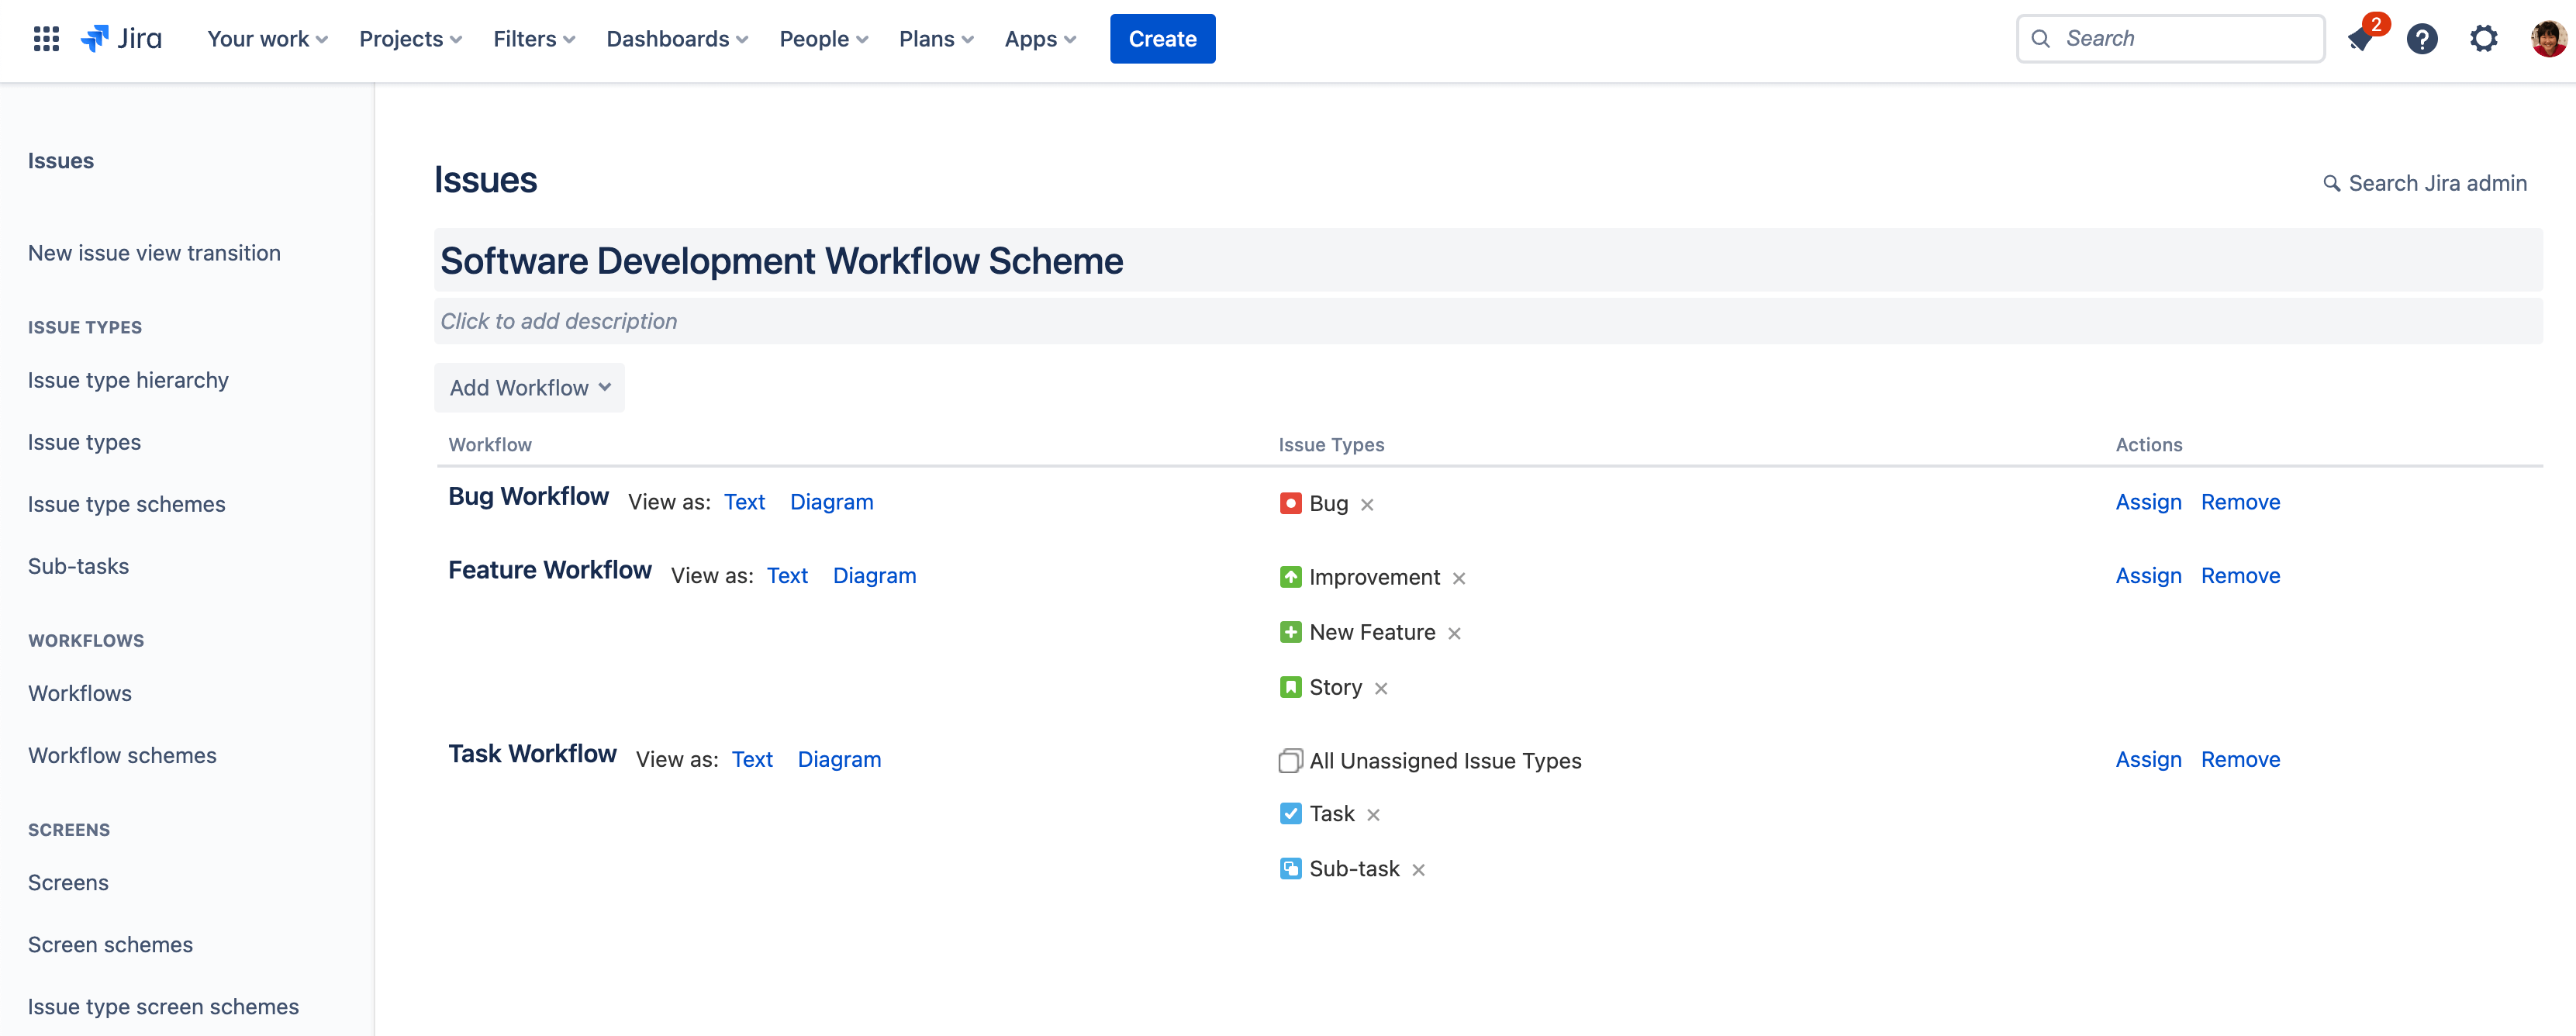
Task: Remove Story from Feature Workflow
Action: click(1382, 688)
